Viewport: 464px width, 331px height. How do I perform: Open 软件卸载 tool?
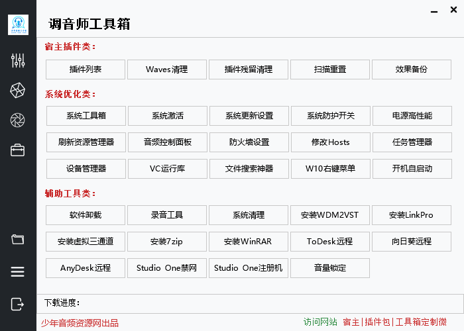click(x=86, y=215)
